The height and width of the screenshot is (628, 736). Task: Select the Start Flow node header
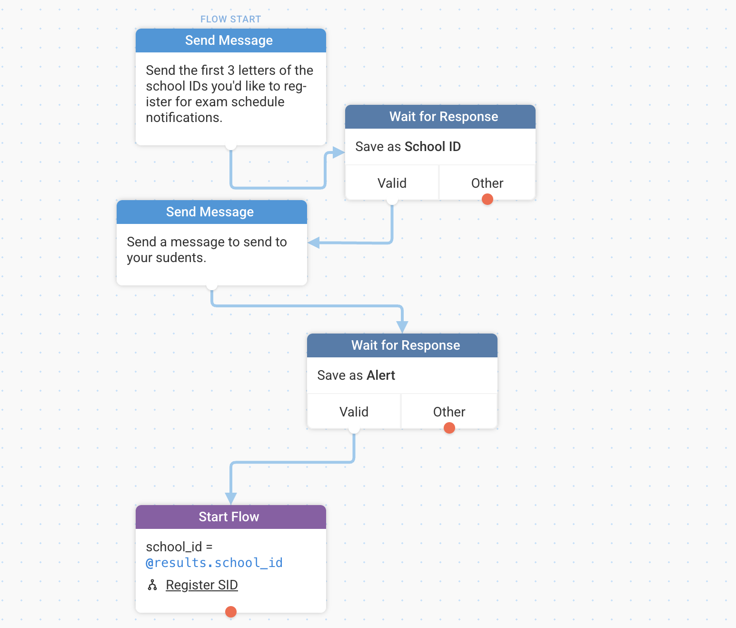(231, 517)
